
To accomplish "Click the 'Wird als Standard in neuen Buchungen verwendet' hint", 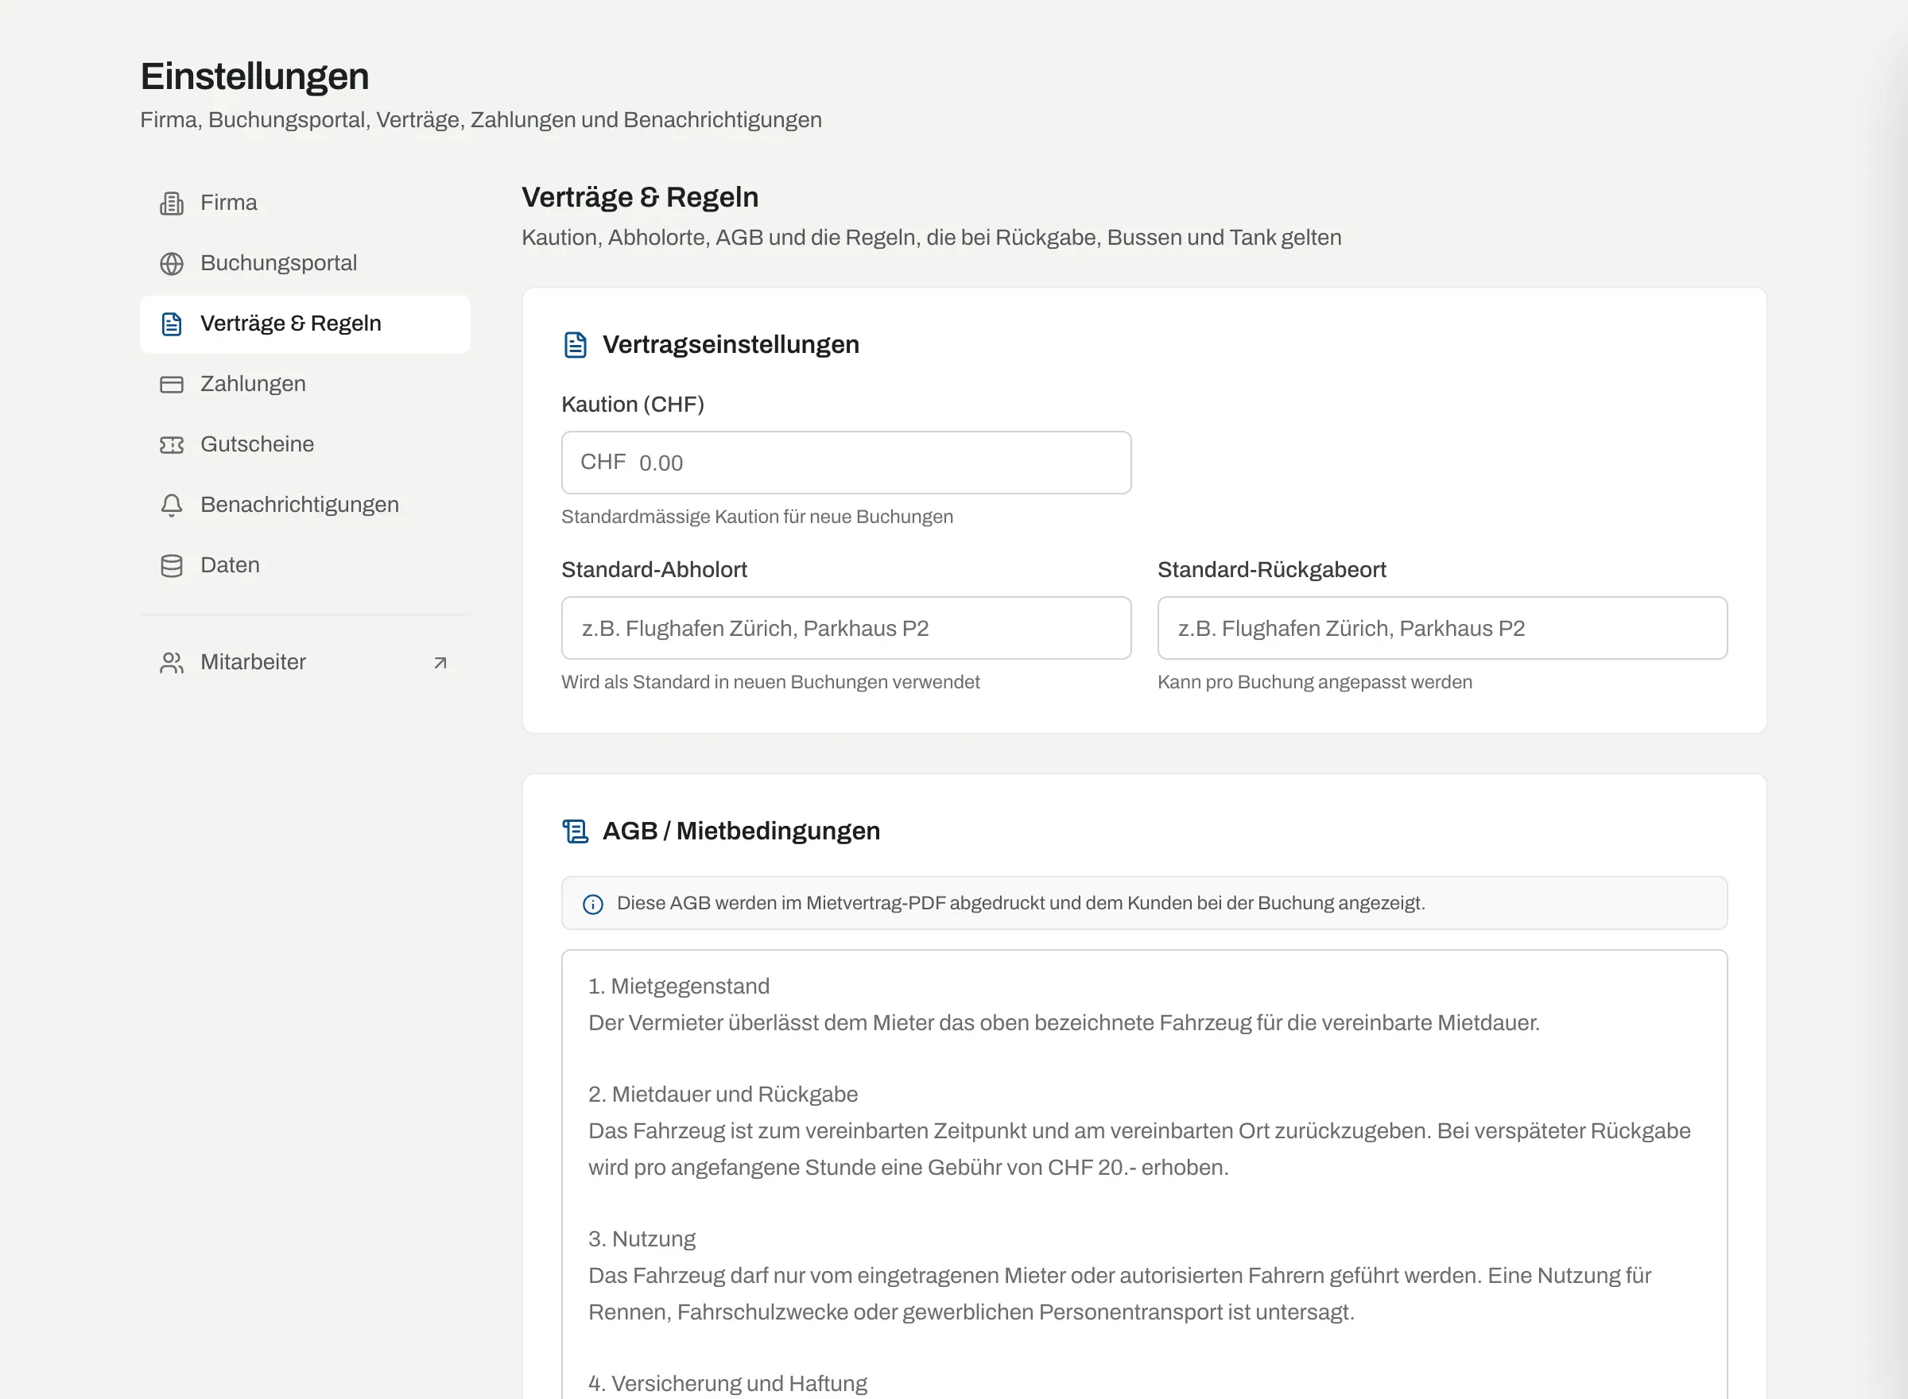I will pos(770,682).
